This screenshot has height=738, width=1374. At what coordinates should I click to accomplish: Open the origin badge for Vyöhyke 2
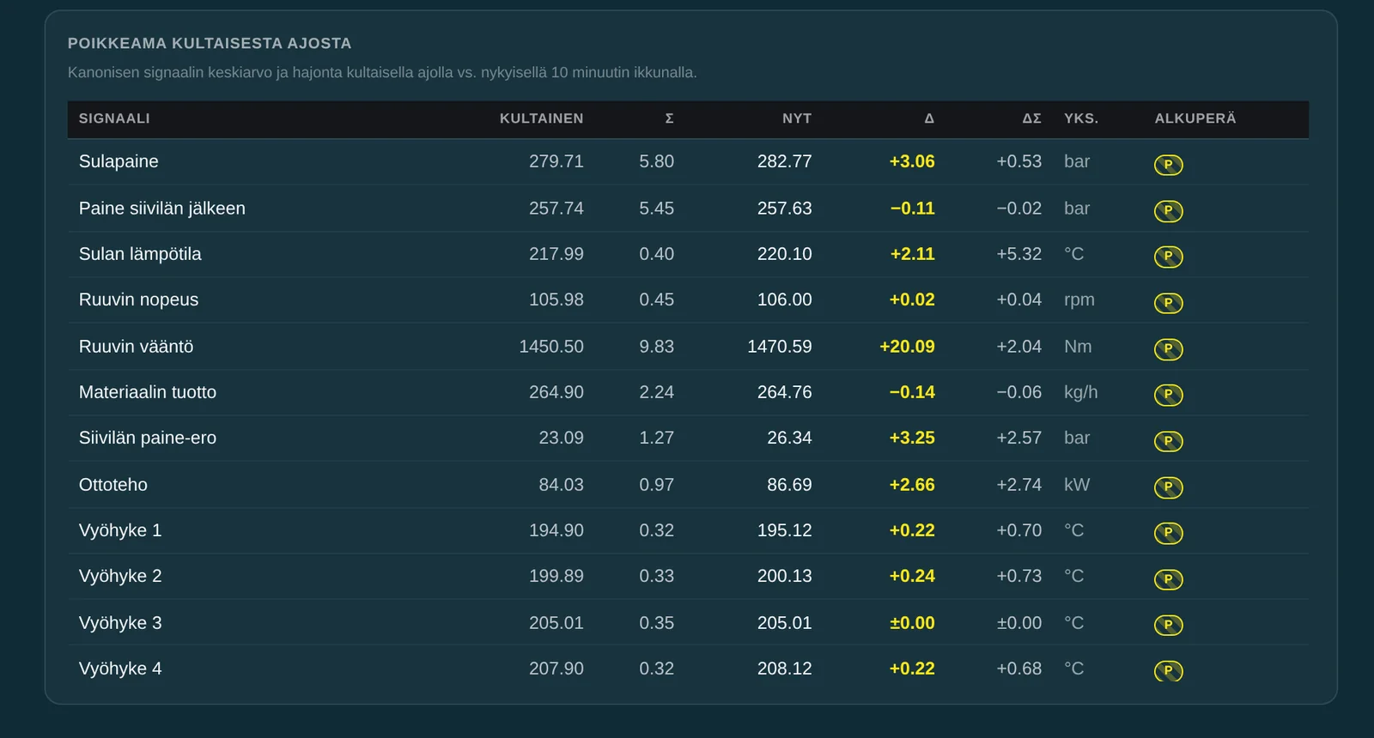(x=1168, y=579)
